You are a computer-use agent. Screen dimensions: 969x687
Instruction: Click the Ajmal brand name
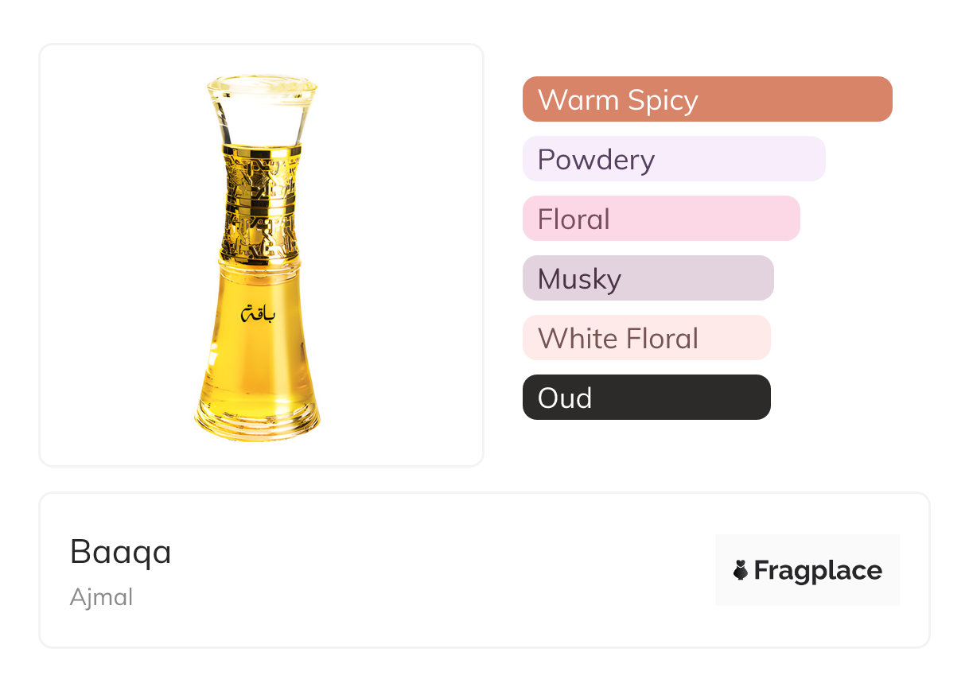pos(101,597)
